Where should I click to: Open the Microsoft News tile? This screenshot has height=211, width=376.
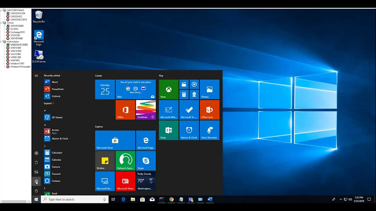click(x=125, y=181)
